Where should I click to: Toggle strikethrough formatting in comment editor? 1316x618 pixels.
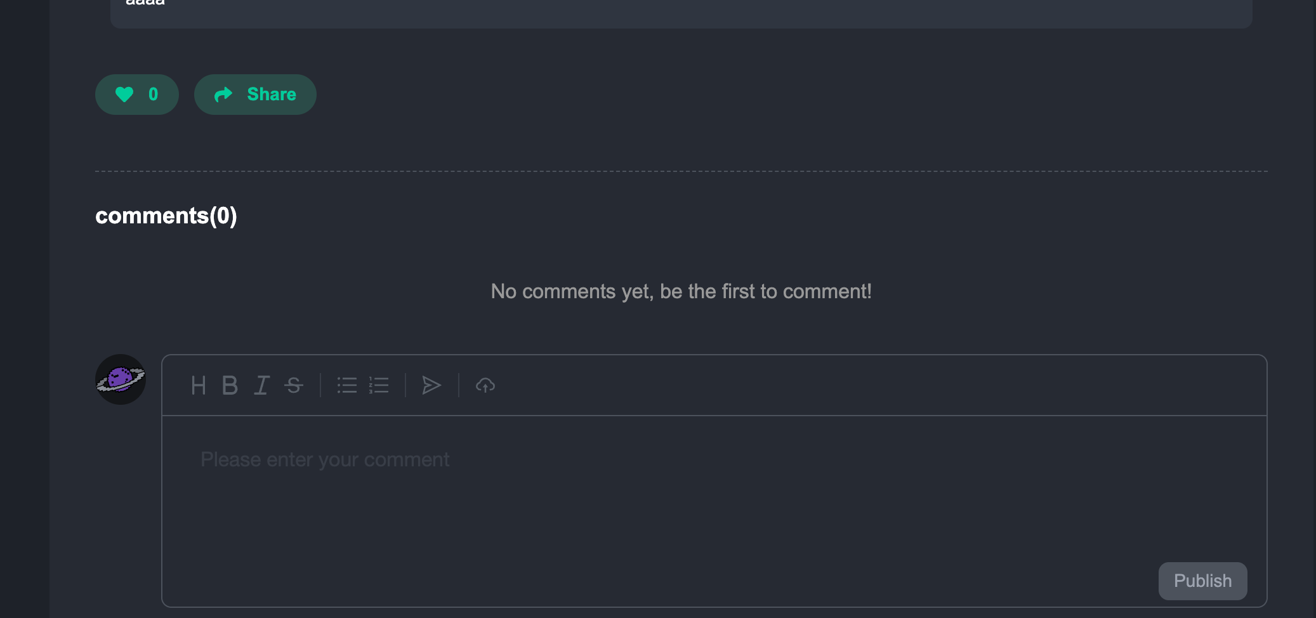(x=294, y=385)
